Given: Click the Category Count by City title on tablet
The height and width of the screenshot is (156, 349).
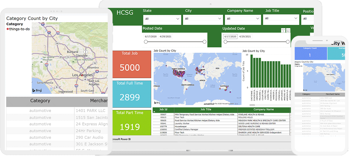Looking at the screenshot, I should pos(32,18).
